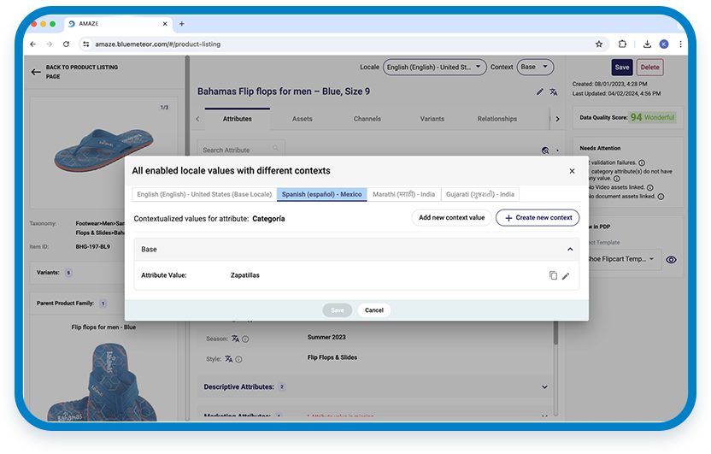Click the document assets linked info icon
This screenshot has height=454, width=711.
[x=661, y=197]
